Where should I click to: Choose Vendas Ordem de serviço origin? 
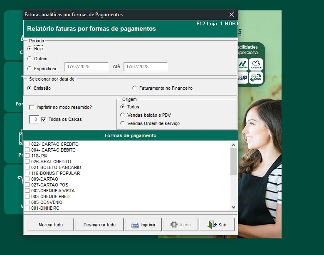pyautogui.click(x=123, y=123)
